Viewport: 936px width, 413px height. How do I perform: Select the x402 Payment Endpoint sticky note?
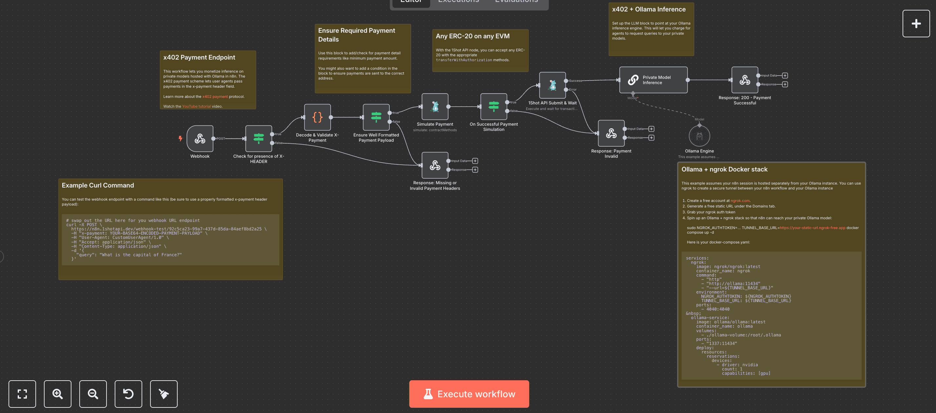pyautogui.click(x=208, y=80)
